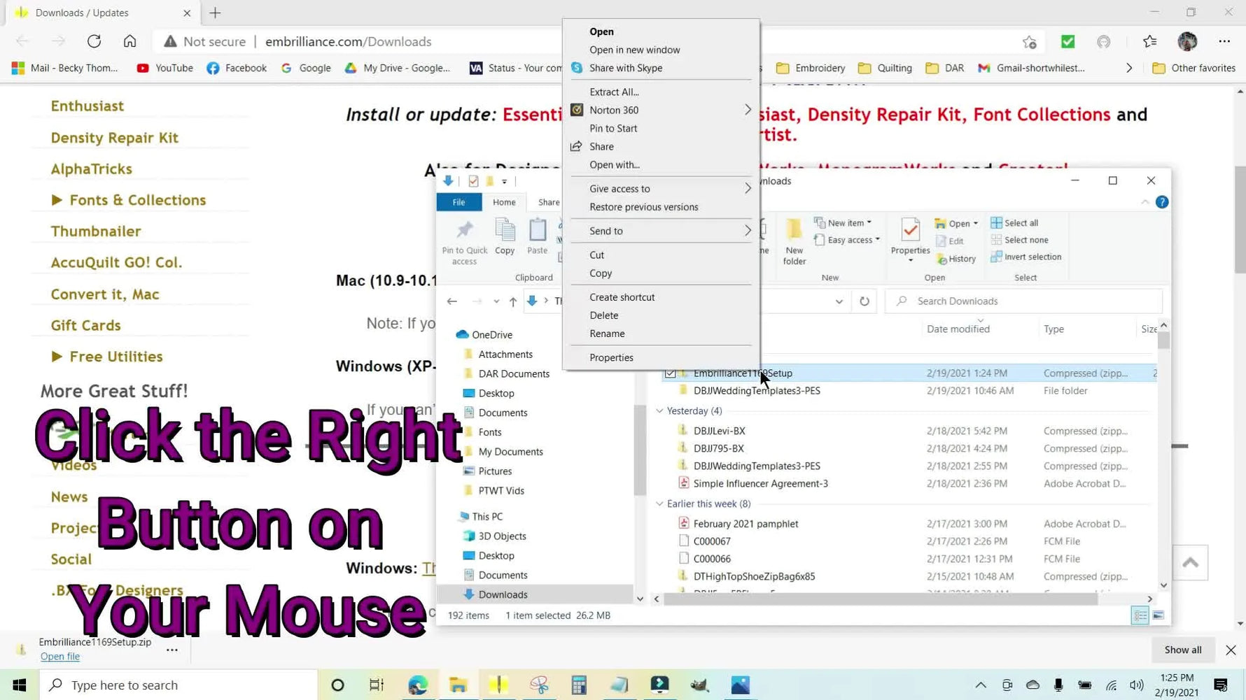Open the Density Repair Kit sidebar link

114,138
